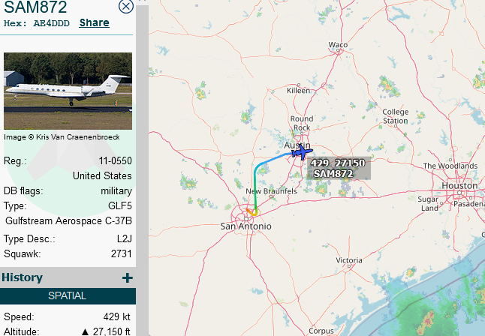Open the Gulfstream aircraft photo
Viewport: 485px width, 336px height.
(x=68, y=91)
